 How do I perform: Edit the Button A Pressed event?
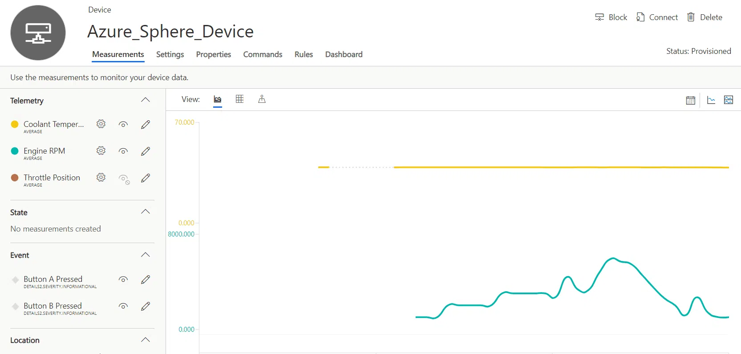tap(146, 280)
